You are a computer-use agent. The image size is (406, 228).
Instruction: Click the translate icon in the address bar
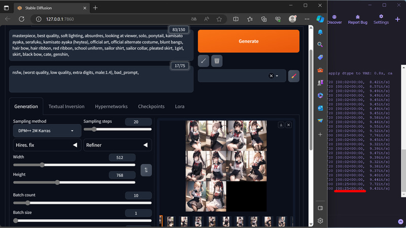click(194, 19)
